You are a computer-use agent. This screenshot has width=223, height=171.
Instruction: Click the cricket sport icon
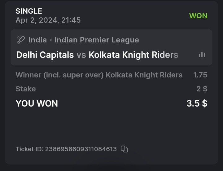point(20,40)
